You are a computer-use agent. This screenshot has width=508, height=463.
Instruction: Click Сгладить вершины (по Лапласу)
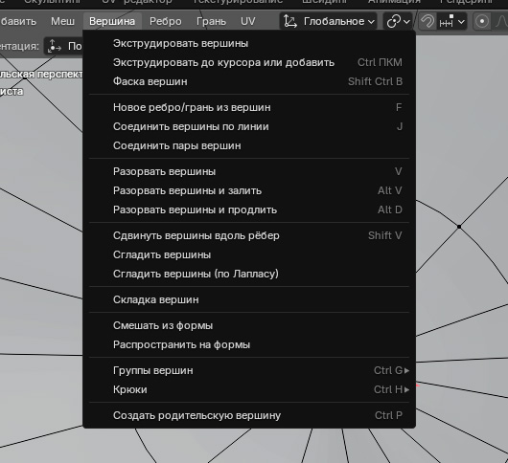[x=249, y=274]
